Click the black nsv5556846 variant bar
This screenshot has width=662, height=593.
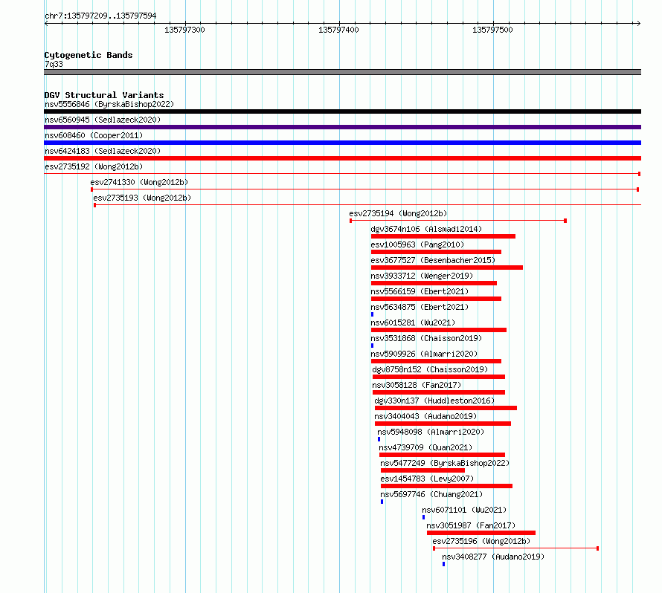click(x=342, y=111)
